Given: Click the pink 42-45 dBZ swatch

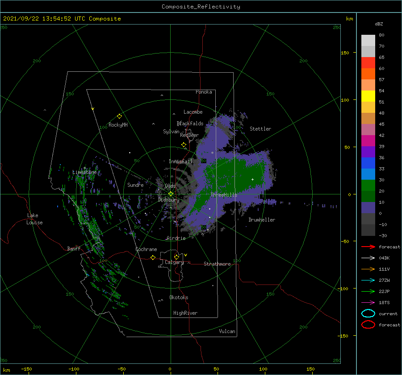Looking at the screenshot, I should 368,130.
